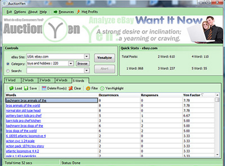225x166 pixels.
Task: Click the Yen Factor value 6.67
Action: (x=187, y=116)
